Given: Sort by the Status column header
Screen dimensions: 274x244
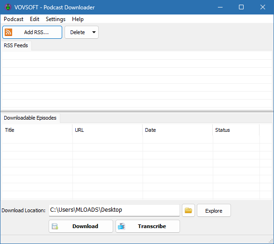Looking at the screenshot, I should [236, 130].
